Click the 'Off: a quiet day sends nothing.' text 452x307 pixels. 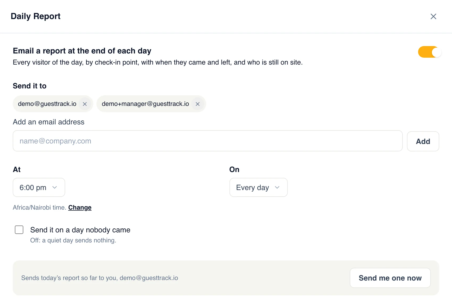click(x=73, y=240)
